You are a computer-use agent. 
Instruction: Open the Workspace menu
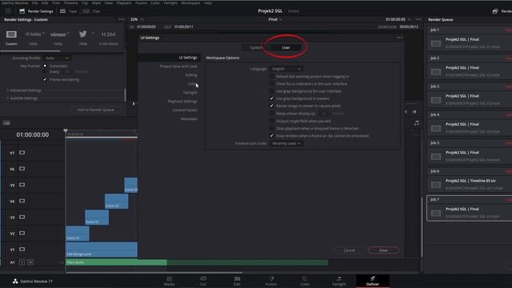[190, 3]
